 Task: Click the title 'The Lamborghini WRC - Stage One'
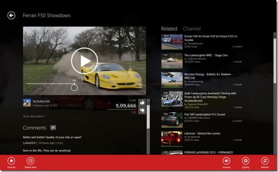(x=206, y=55)
